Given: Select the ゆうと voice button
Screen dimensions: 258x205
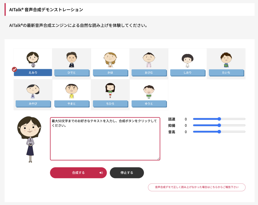Looking at the screenshot, I should (x=149, y=104).
